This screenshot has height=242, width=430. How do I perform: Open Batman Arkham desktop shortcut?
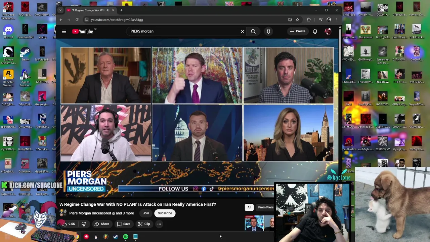[x=8, y=55]
